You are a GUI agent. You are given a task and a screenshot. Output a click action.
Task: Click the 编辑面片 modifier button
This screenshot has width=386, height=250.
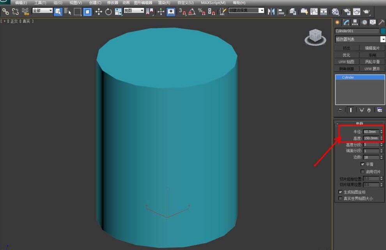(372, 48)
